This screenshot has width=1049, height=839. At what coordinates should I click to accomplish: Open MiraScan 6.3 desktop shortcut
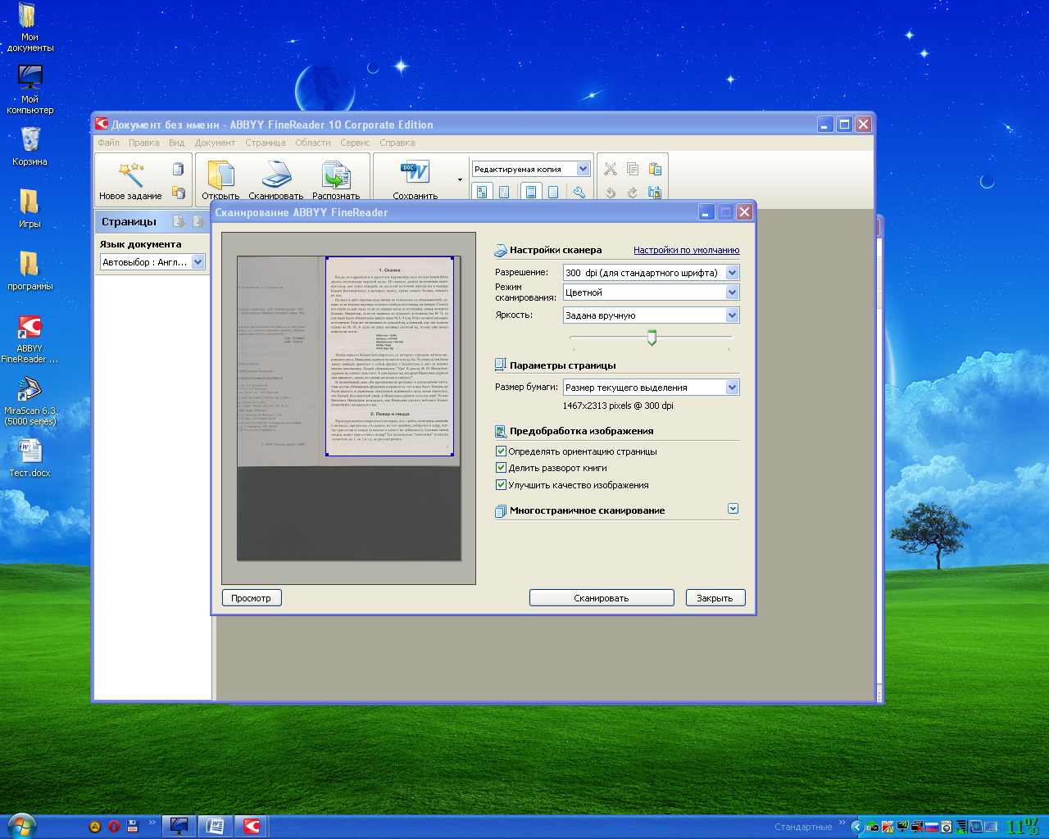(30, 401)
